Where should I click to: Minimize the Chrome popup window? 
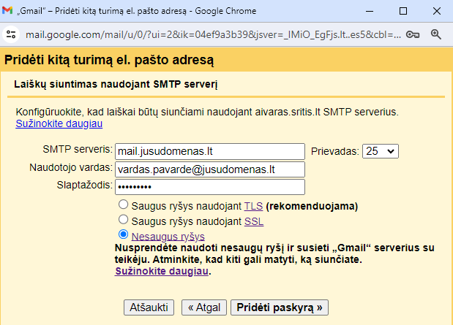[370, 11]
